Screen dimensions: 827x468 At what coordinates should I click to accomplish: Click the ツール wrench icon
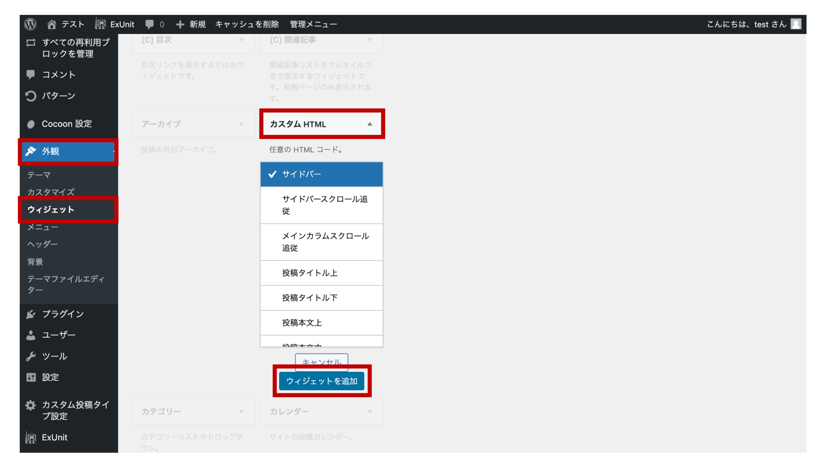coord(31,356)
